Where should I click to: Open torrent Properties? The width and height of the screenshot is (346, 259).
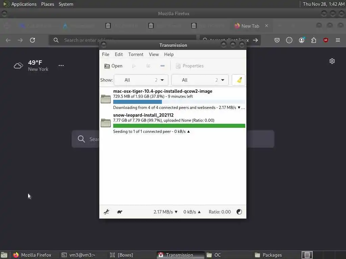(x=190, y=66)
